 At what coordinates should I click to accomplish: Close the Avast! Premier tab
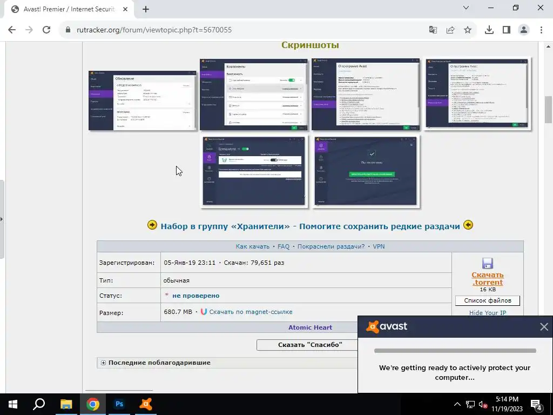coord(125,10)
